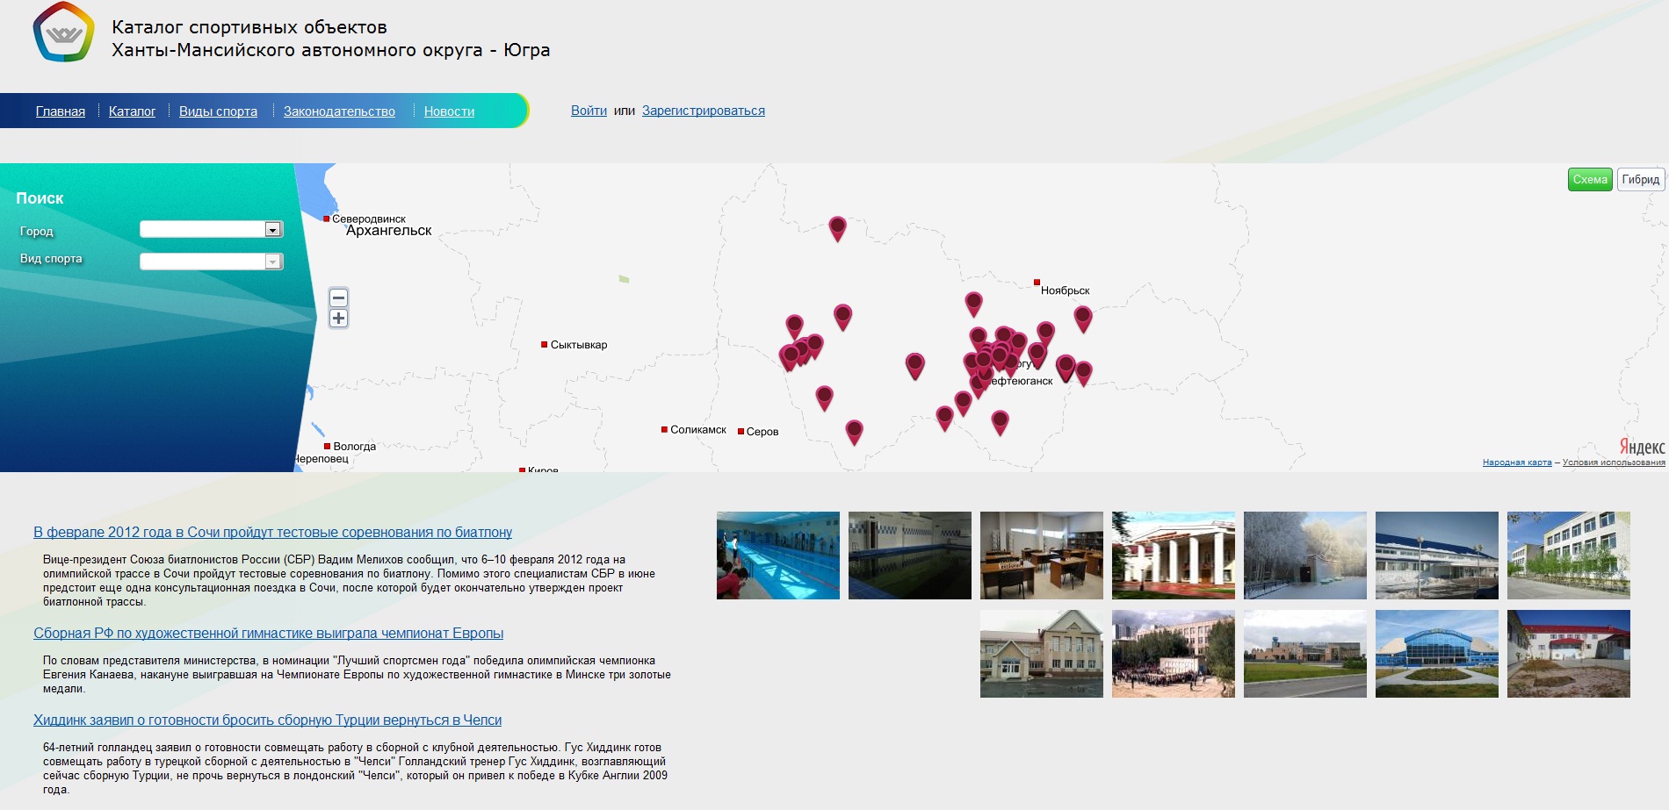Screen dimensions: 1669x810
Task: Click the Yugra catalog logo icon
Action: (63, 32)
